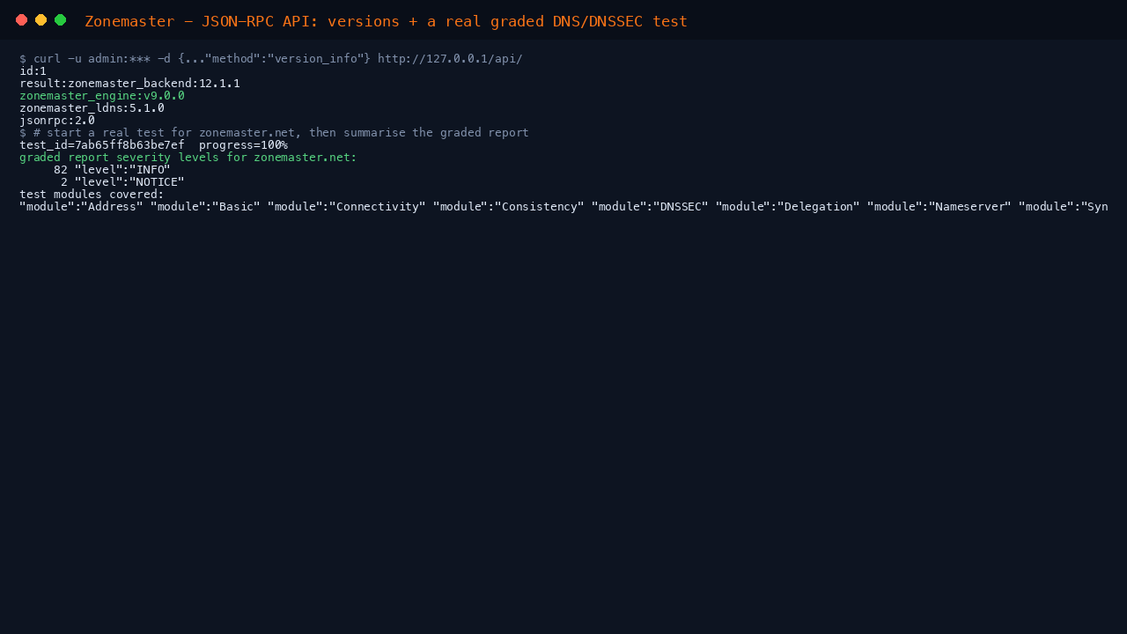Click the zonemaster_ldns:5.1.0 line

tap(92, 108)
